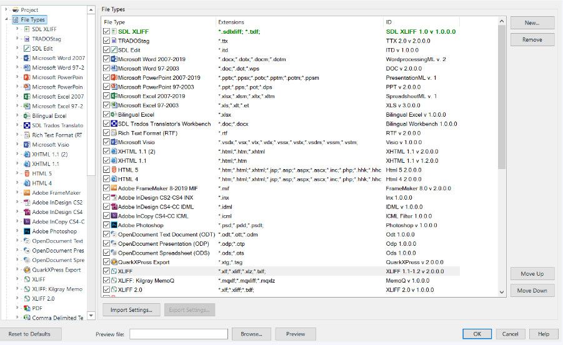The width and height of the screenshot is (563, 345).
Task: Click the Project icon in the tree
Action: [16, 10]
